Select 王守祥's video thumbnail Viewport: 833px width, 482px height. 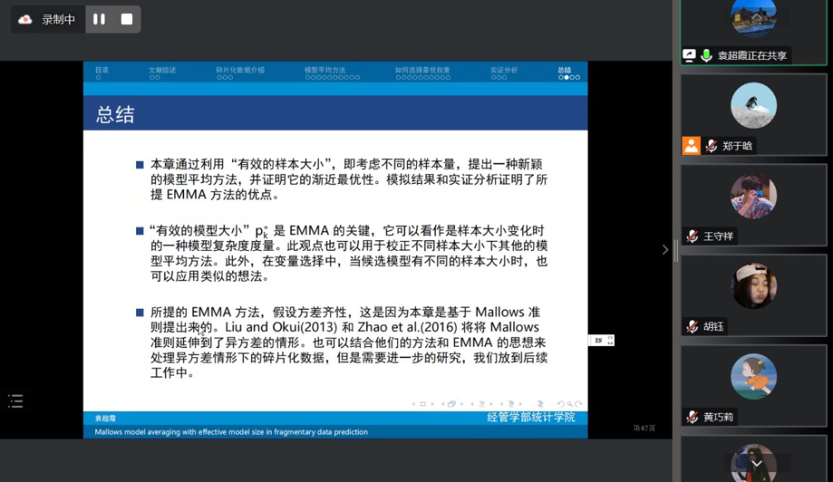[x=753, y=197]
